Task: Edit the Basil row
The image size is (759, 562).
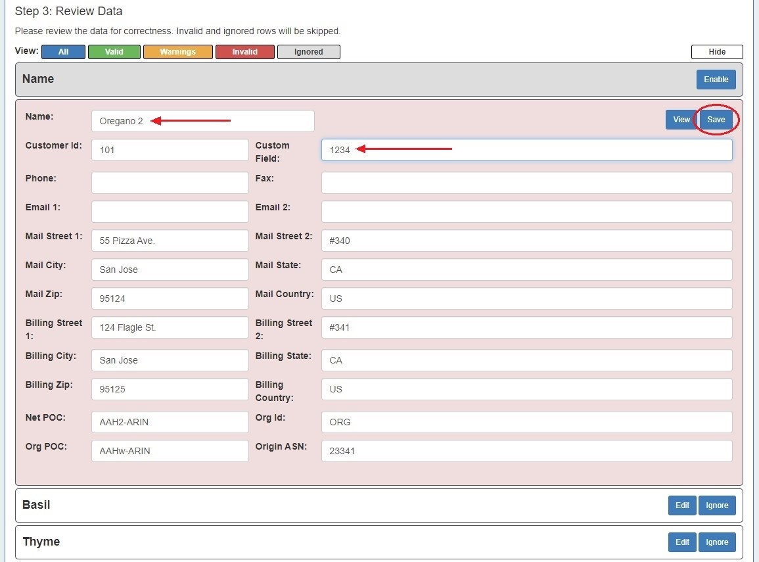Action: click(682, 505)
